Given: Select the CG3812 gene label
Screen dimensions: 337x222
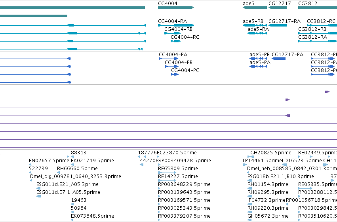Looking at the screenshot, I should coord(308,4).
